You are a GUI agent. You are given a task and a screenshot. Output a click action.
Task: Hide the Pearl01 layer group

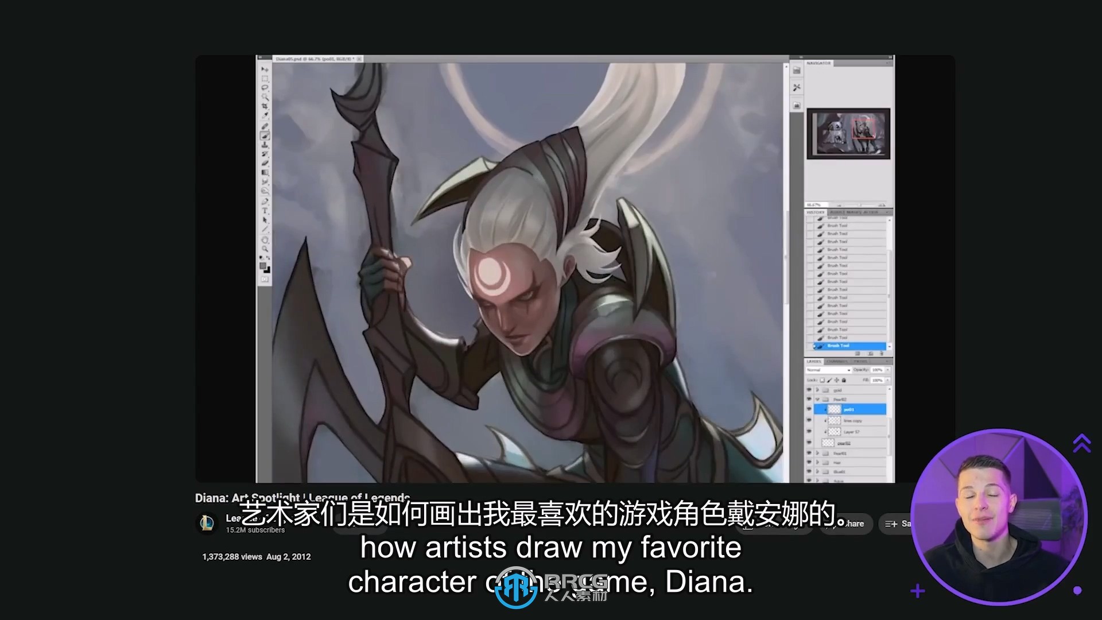(809, 453)
